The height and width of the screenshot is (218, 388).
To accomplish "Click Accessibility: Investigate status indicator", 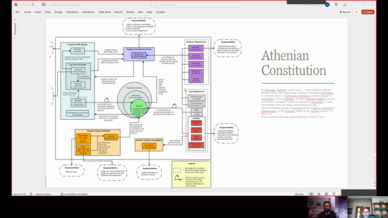I will (x=74, y=194).
